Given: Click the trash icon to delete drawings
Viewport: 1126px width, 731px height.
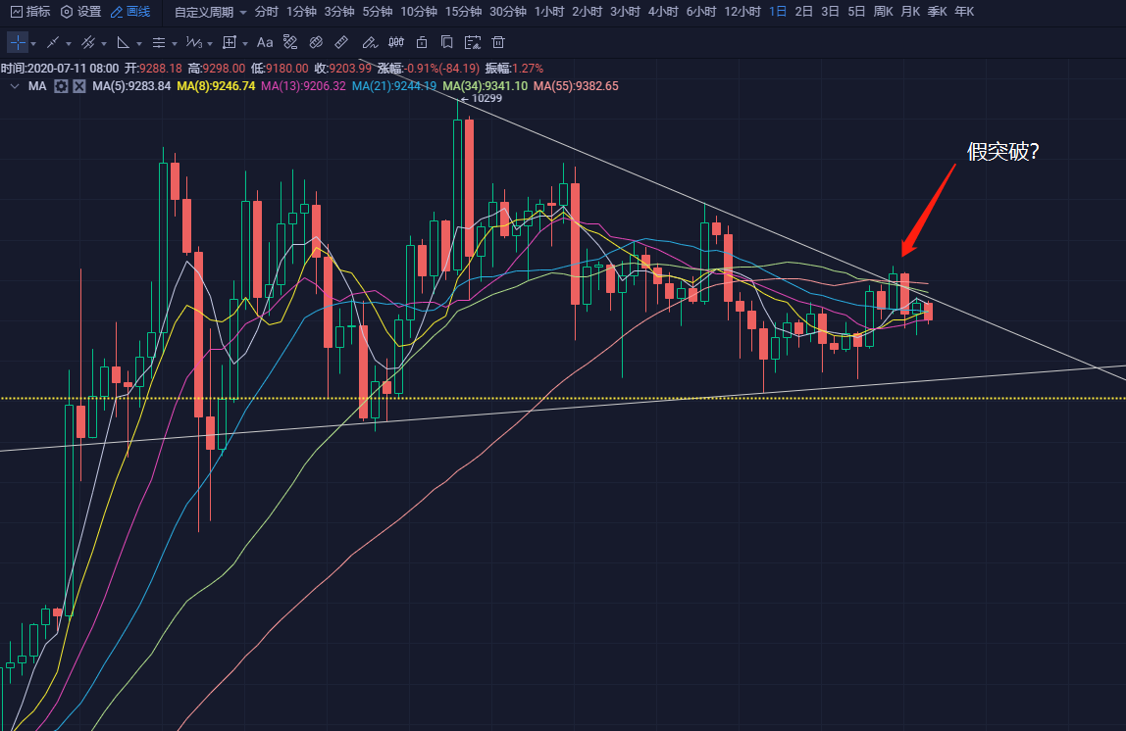Looking at the screenshot, I should tap(498, 42).
